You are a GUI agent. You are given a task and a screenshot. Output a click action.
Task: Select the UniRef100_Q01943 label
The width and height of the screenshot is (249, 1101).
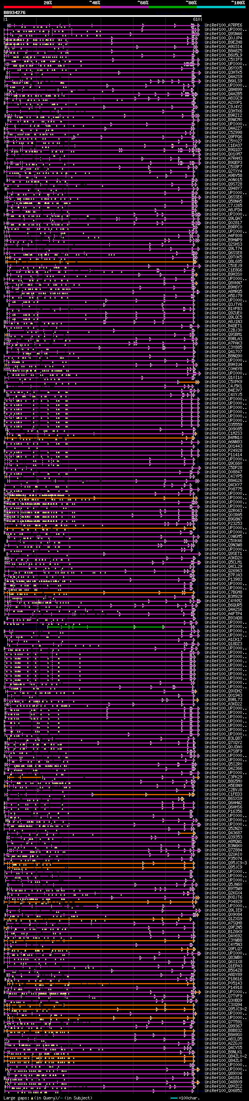[223, 695]
